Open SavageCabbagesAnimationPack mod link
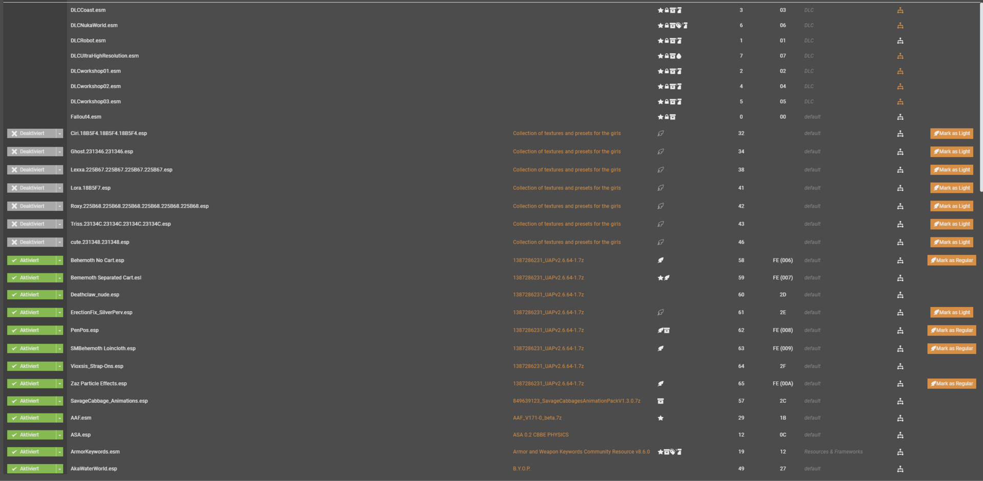Viewport: 983px width, 481px height. point(576,401)
